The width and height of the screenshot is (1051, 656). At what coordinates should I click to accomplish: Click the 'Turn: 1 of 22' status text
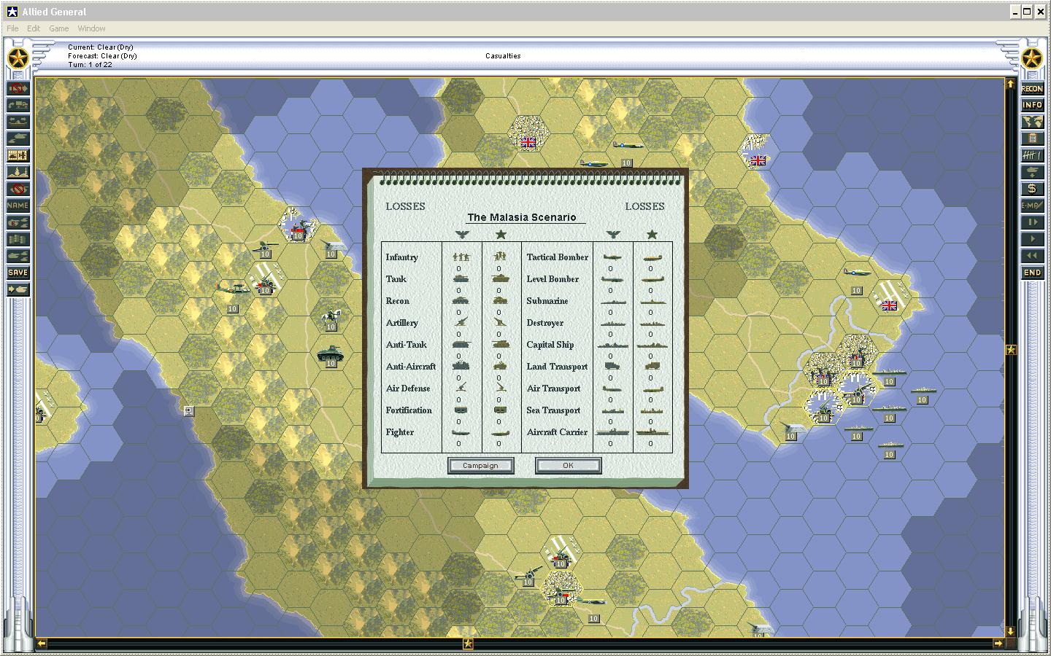coord(91,65)
